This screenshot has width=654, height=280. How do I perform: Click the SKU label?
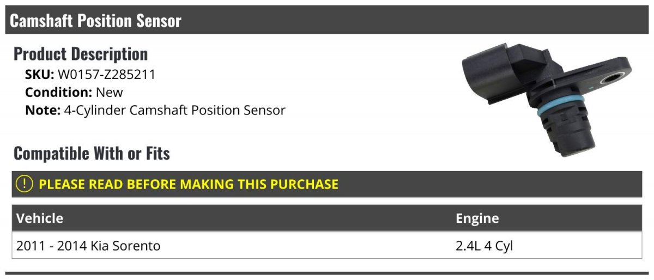(39, 75)
